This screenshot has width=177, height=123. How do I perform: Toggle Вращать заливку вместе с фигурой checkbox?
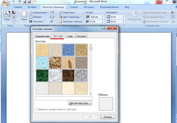point(37,109)
